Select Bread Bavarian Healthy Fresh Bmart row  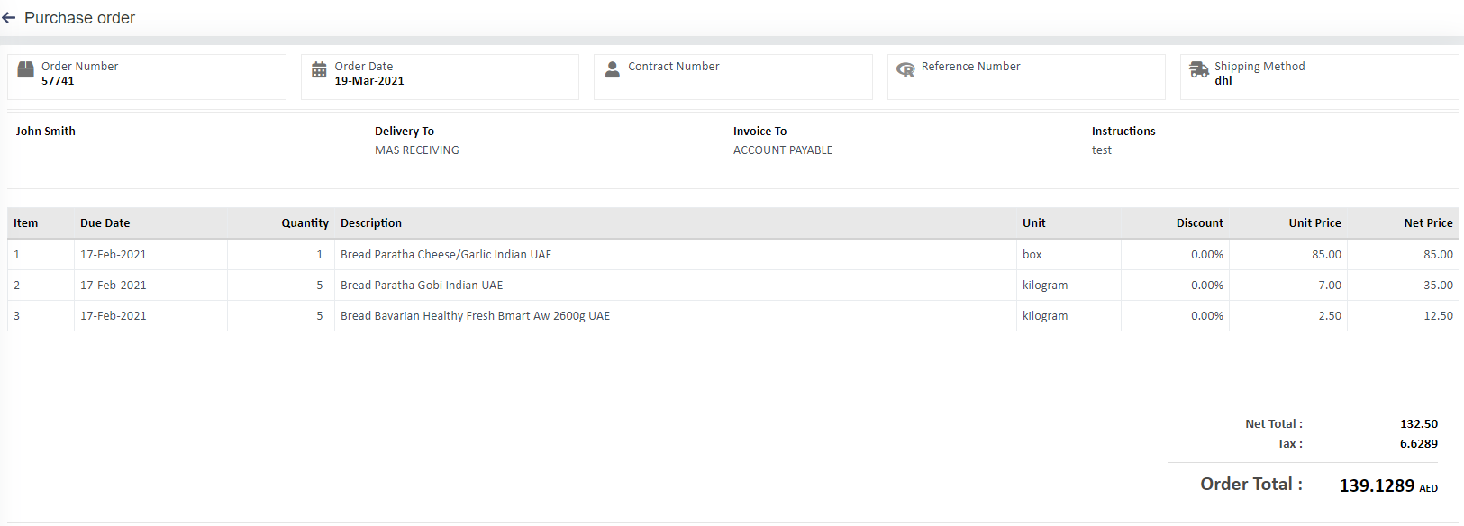pyautogui.click(x=733, y=316)
